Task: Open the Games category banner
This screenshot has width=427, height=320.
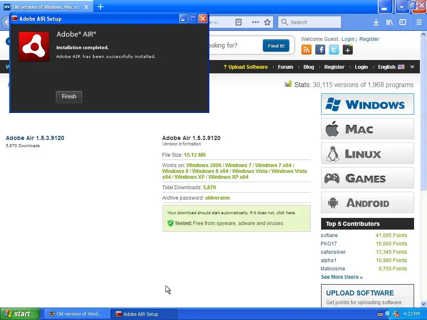Action: coord(367,178)
